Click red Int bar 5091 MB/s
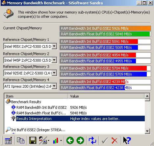The height and width of the screenshot is (146, 154). click(x=105, y=42)
